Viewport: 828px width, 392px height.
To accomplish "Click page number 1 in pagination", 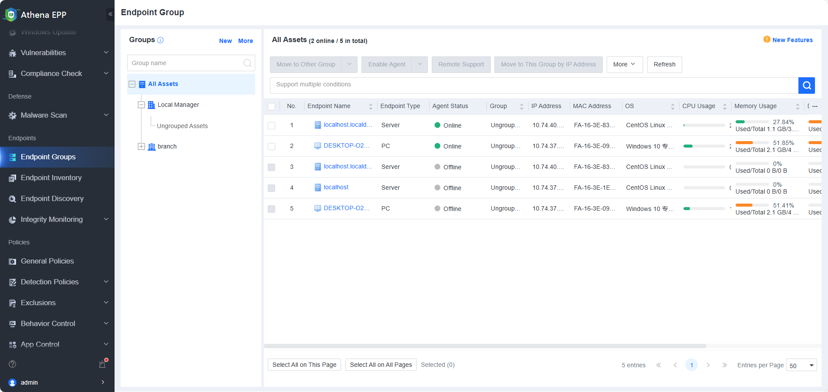I will point(692,365).
